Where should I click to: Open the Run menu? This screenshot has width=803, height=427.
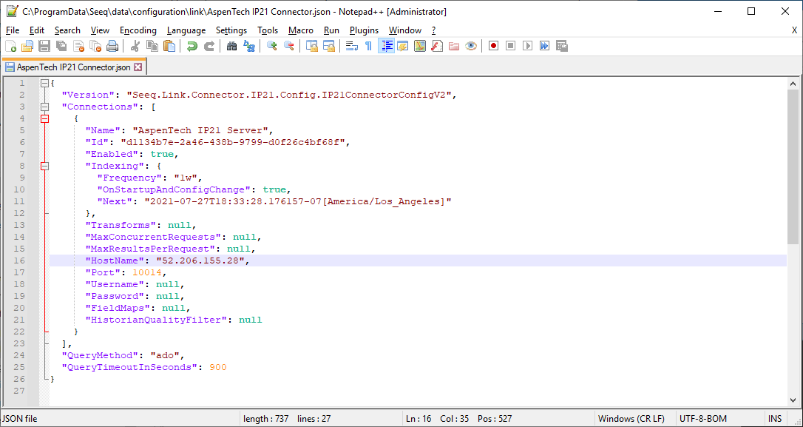332,30
